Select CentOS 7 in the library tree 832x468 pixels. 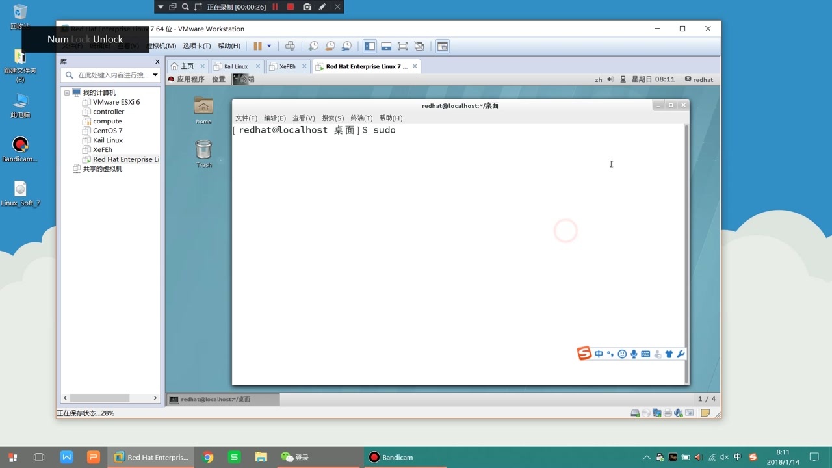[x=108, y=131]
